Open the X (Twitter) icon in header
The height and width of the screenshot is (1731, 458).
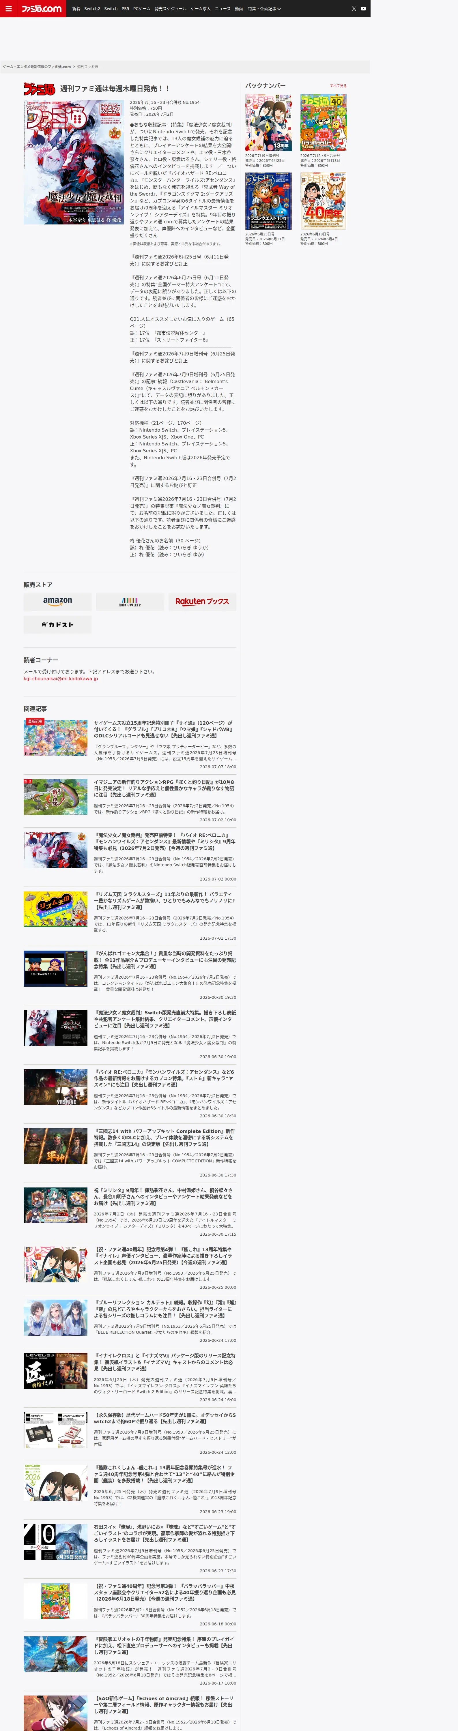pyautogui.click(x=354, y=9)
